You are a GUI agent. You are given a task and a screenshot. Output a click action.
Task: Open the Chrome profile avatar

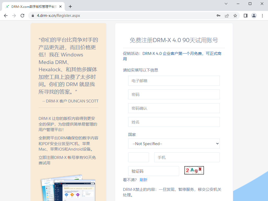pyautogui.click(x=254, y=16)
